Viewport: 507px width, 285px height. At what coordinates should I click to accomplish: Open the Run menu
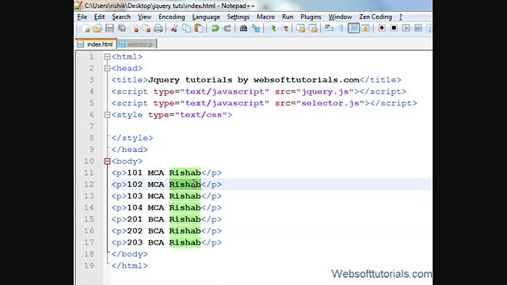(288, 17)
